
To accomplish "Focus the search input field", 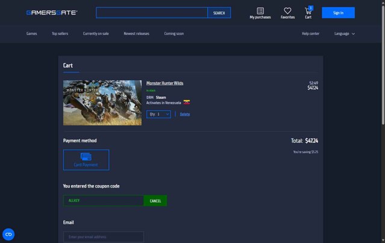I will pyautogui.click(x=152, y=13).
